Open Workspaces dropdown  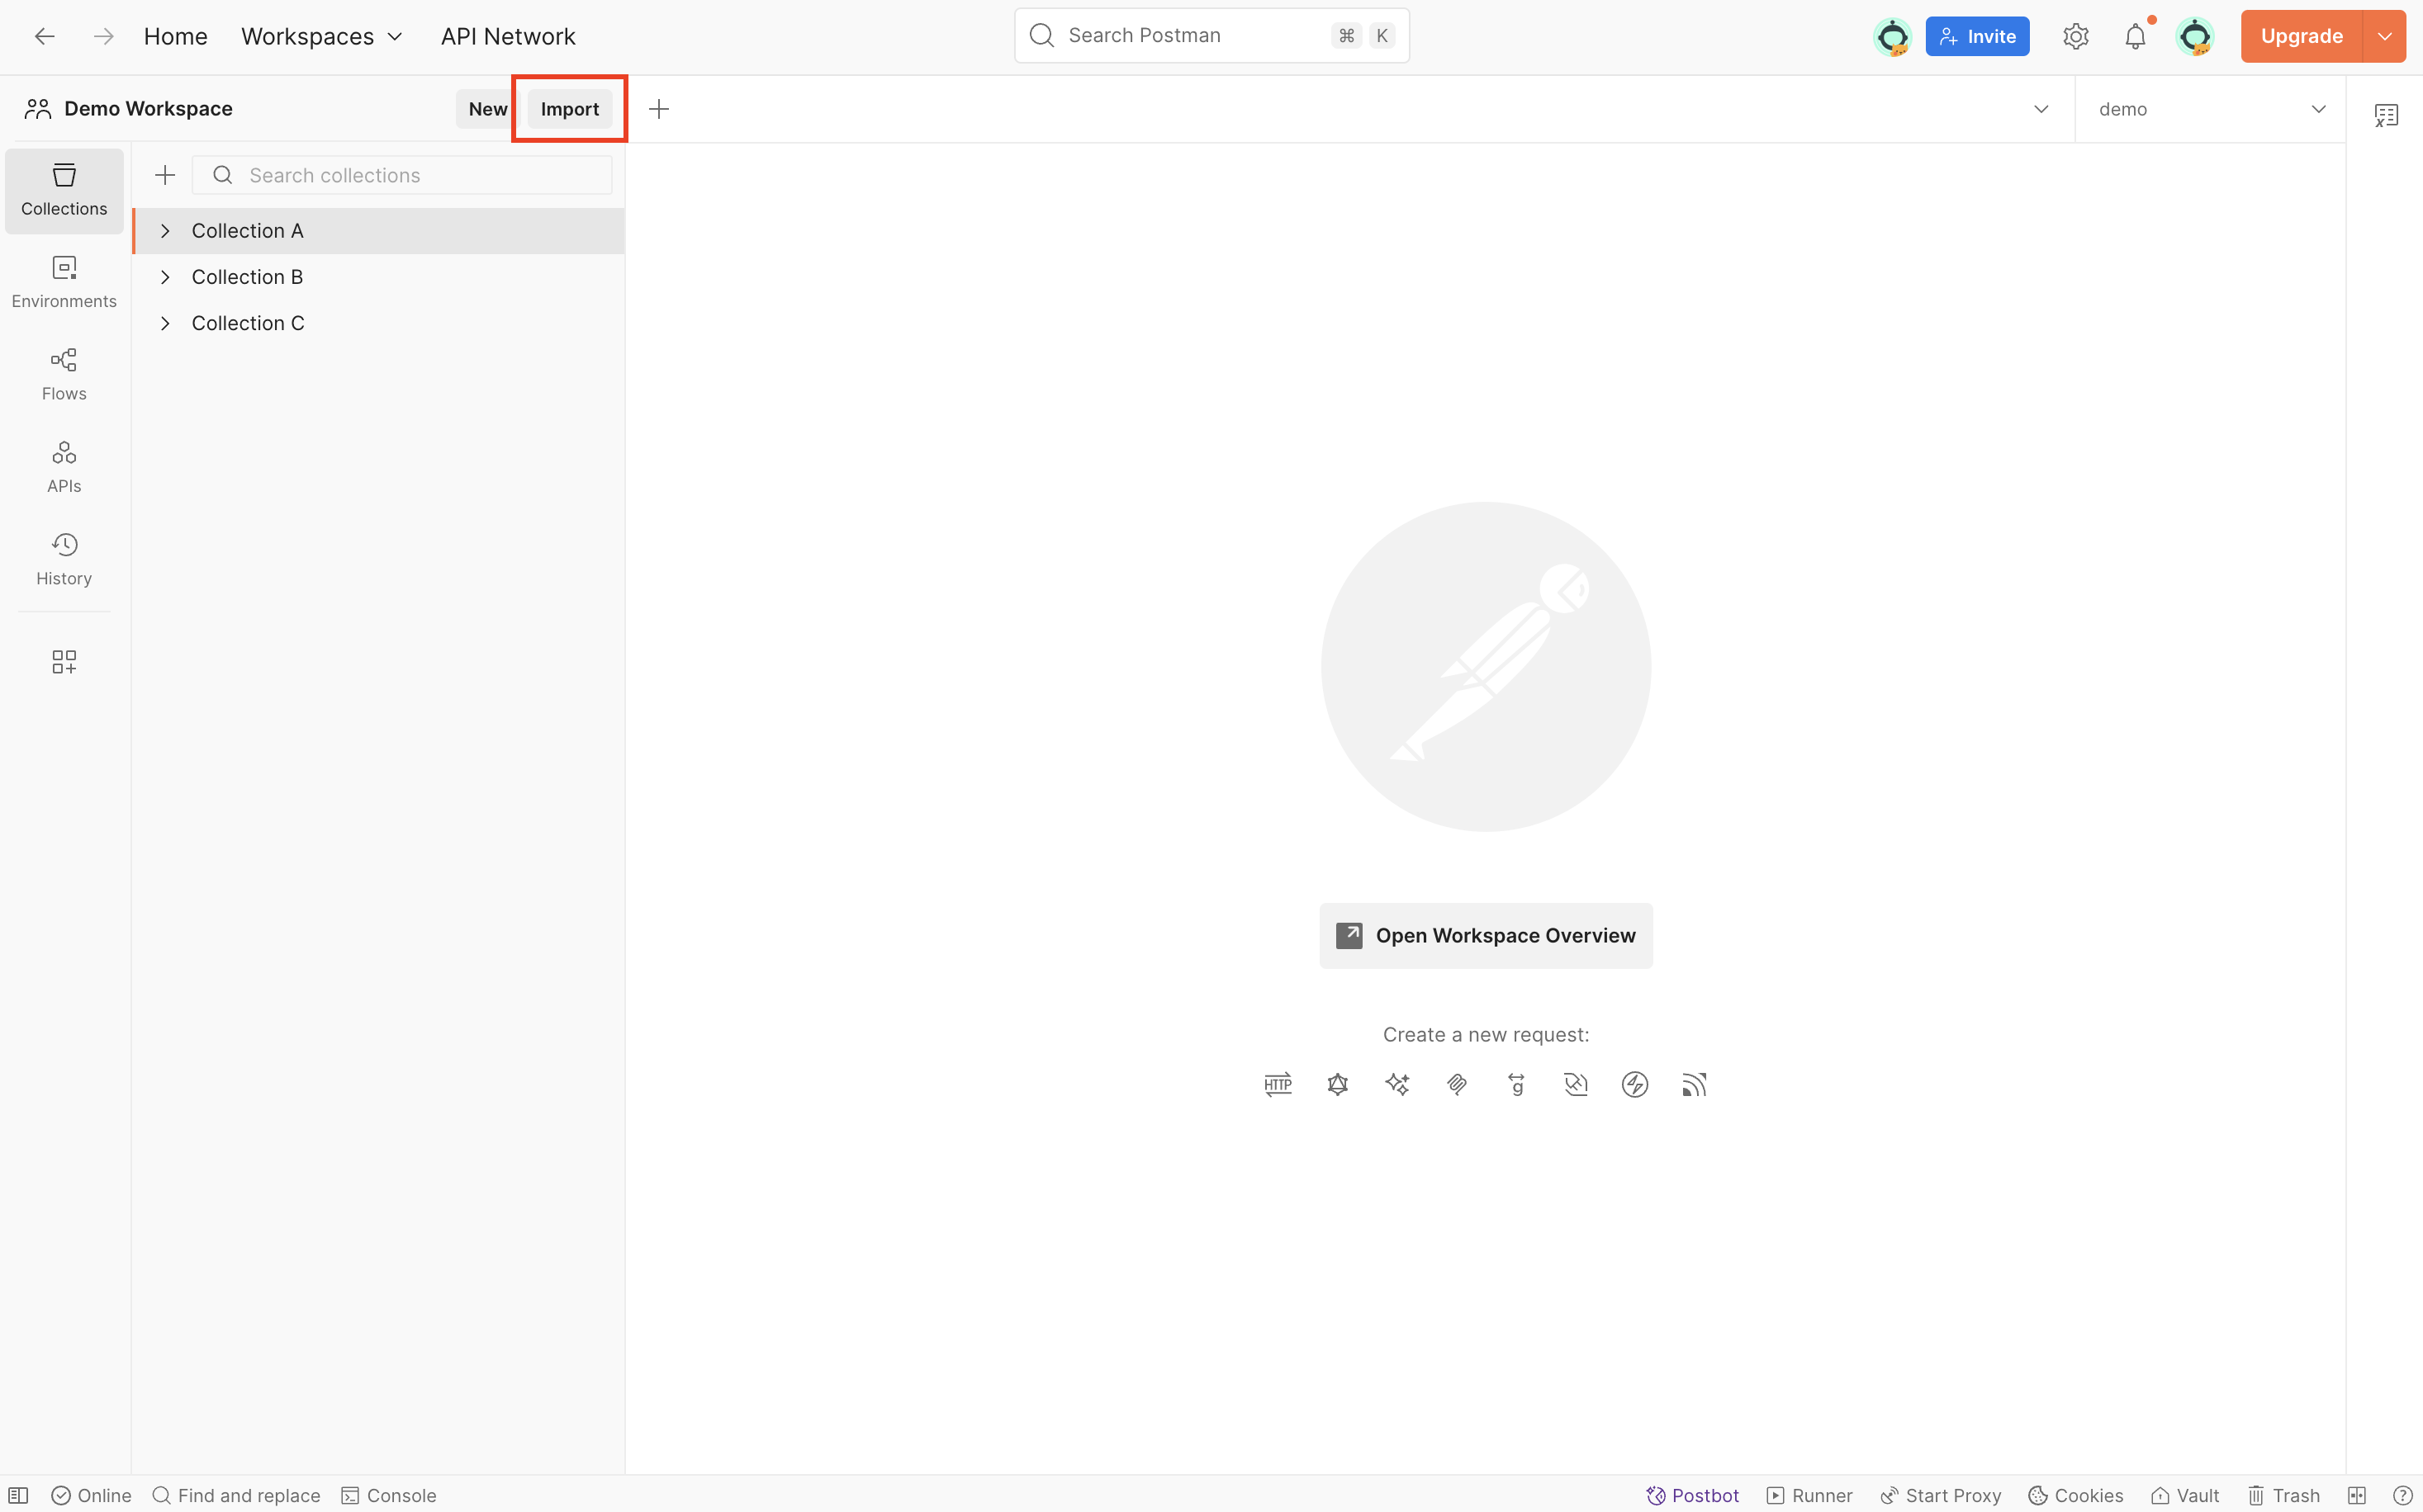coord(321,37)
